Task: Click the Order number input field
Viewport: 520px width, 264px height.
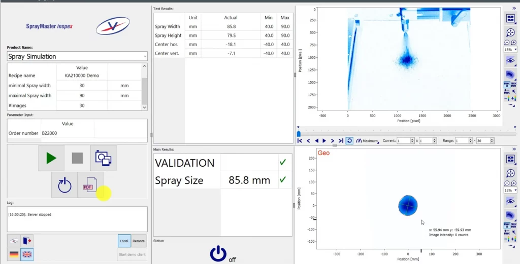Action: coord(68,133)
